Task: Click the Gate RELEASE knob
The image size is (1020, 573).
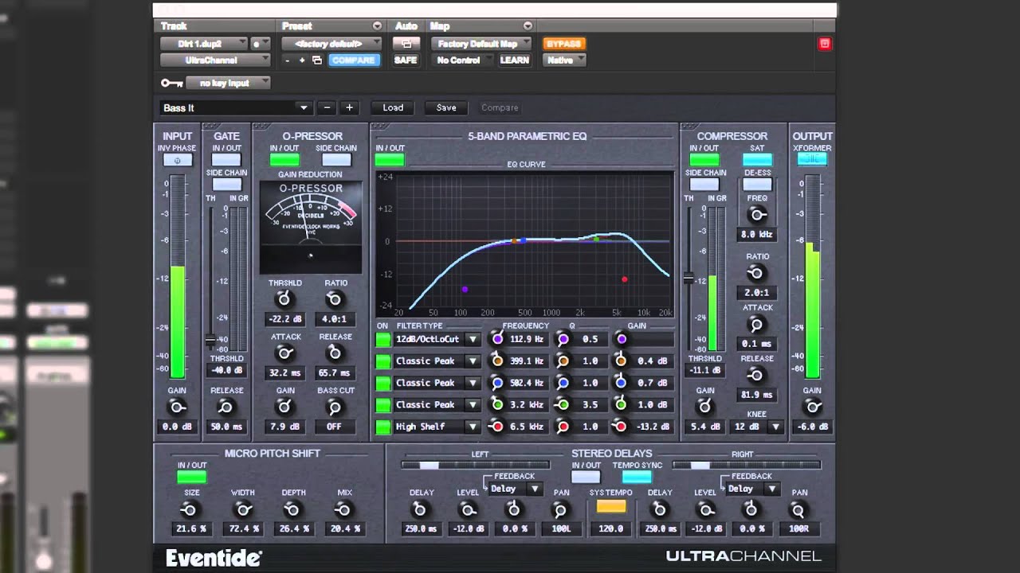Action: coord(226,407)
